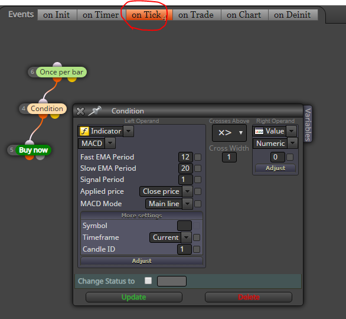Open the Numeric value type dropdown

[x=293, y=144]
